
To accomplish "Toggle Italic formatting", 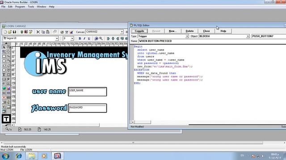I will coord(84,39).
